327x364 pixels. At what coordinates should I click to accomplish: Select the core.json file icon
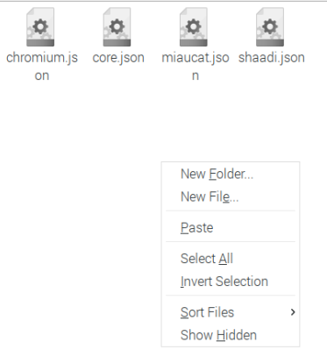click(117, 27)
